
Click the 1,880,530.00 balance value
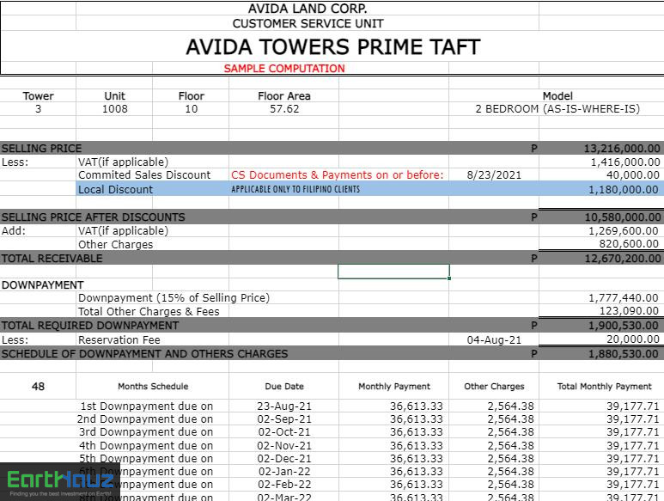(624, 354)
